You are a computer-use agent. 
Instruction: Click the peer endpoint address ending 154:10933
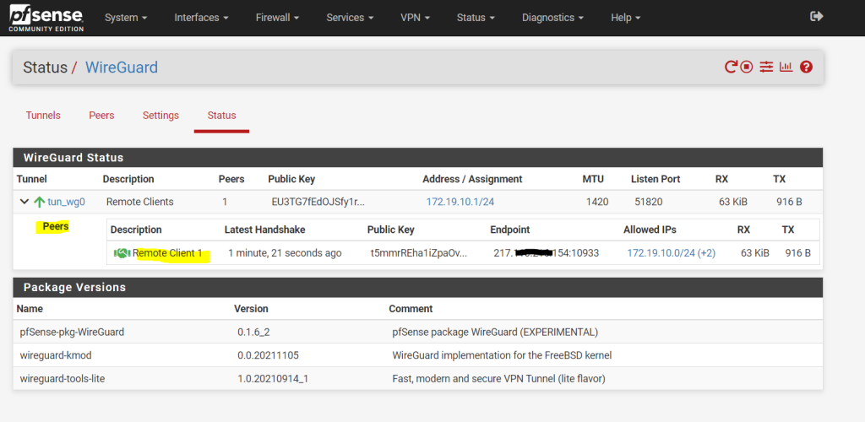tap(547, 253)
